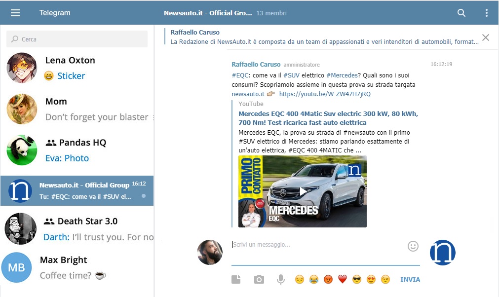Click the Telegram title text

click(55, 13)
